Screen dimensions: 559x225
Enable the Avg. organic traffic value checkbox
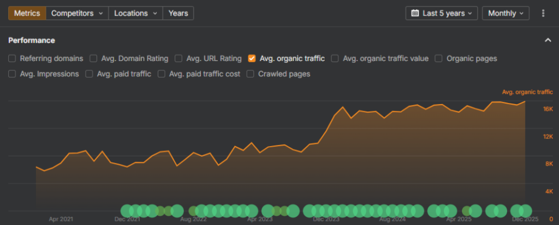tap(335, 58)
